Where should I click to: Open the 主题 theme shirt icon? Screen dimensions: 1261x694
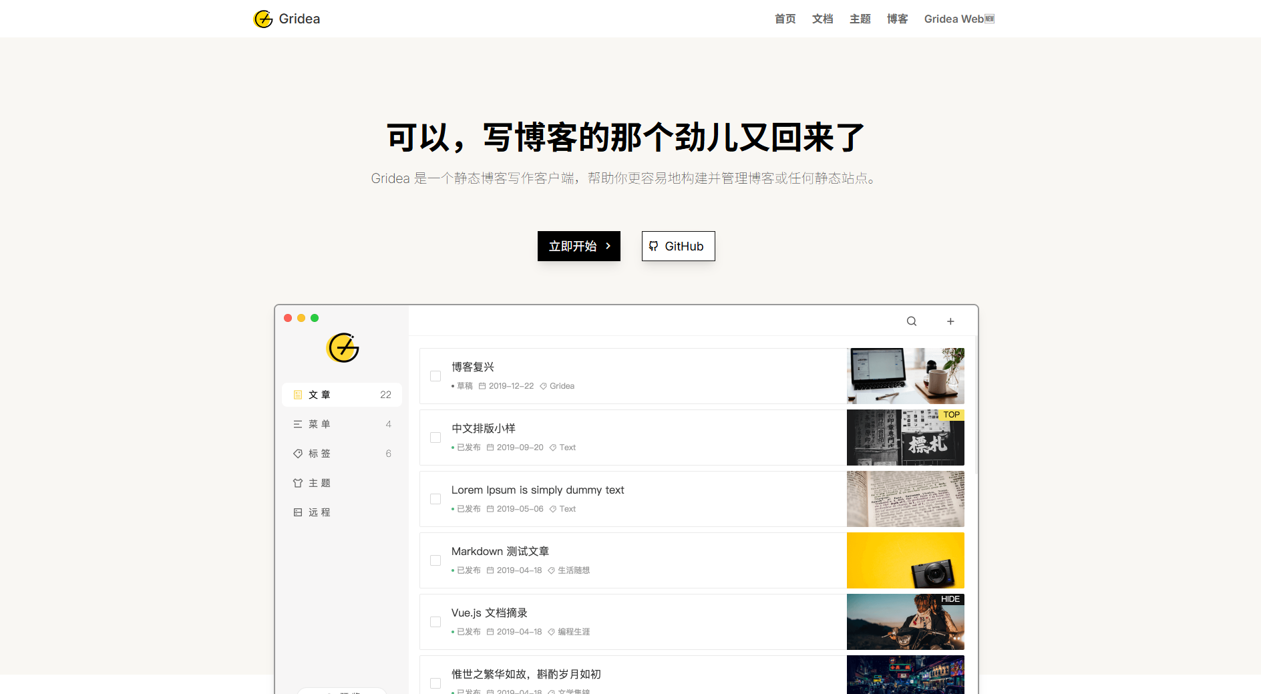(x=298, y=483)
